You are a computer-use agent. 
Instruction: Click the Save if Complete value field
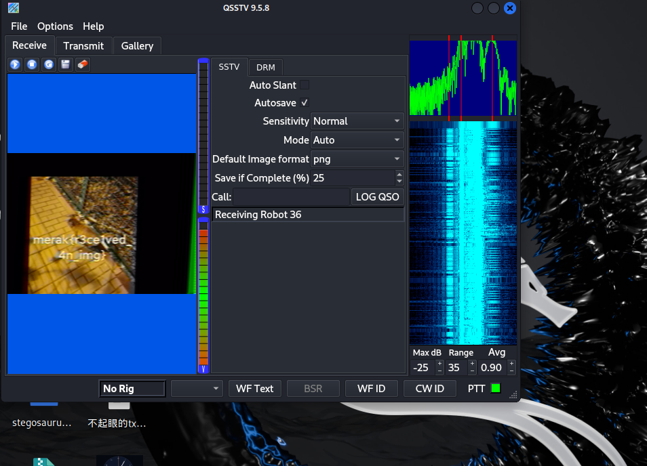pos(353,178)
